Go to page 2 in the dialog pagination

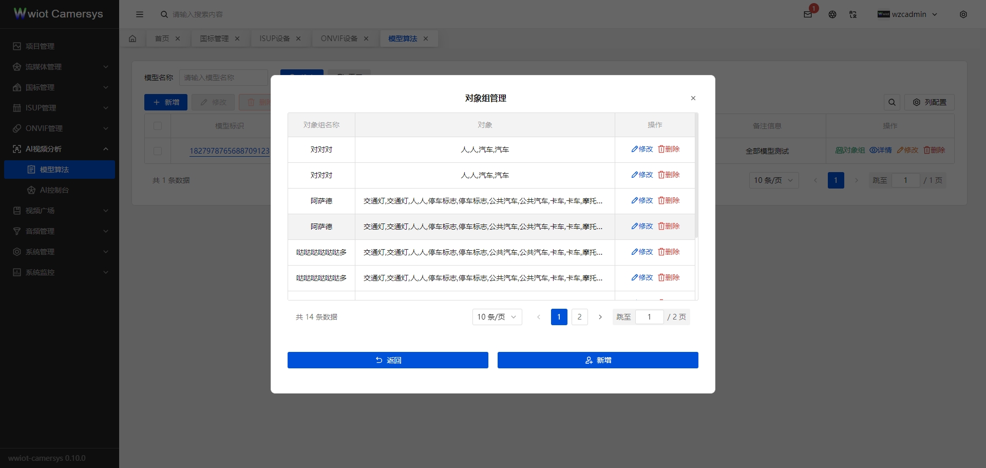(x=579, y=317)
